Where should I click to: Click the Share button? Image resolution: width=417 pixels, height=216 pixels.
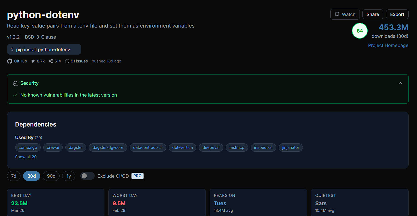[373, 14]
